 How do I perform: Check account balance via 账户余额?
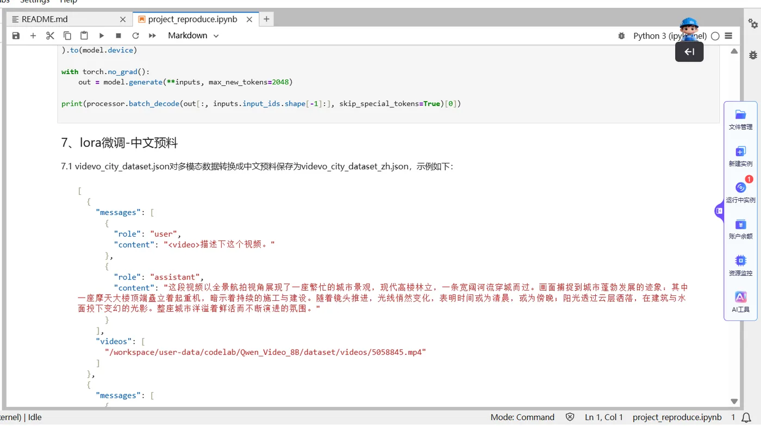coord(740,229)
